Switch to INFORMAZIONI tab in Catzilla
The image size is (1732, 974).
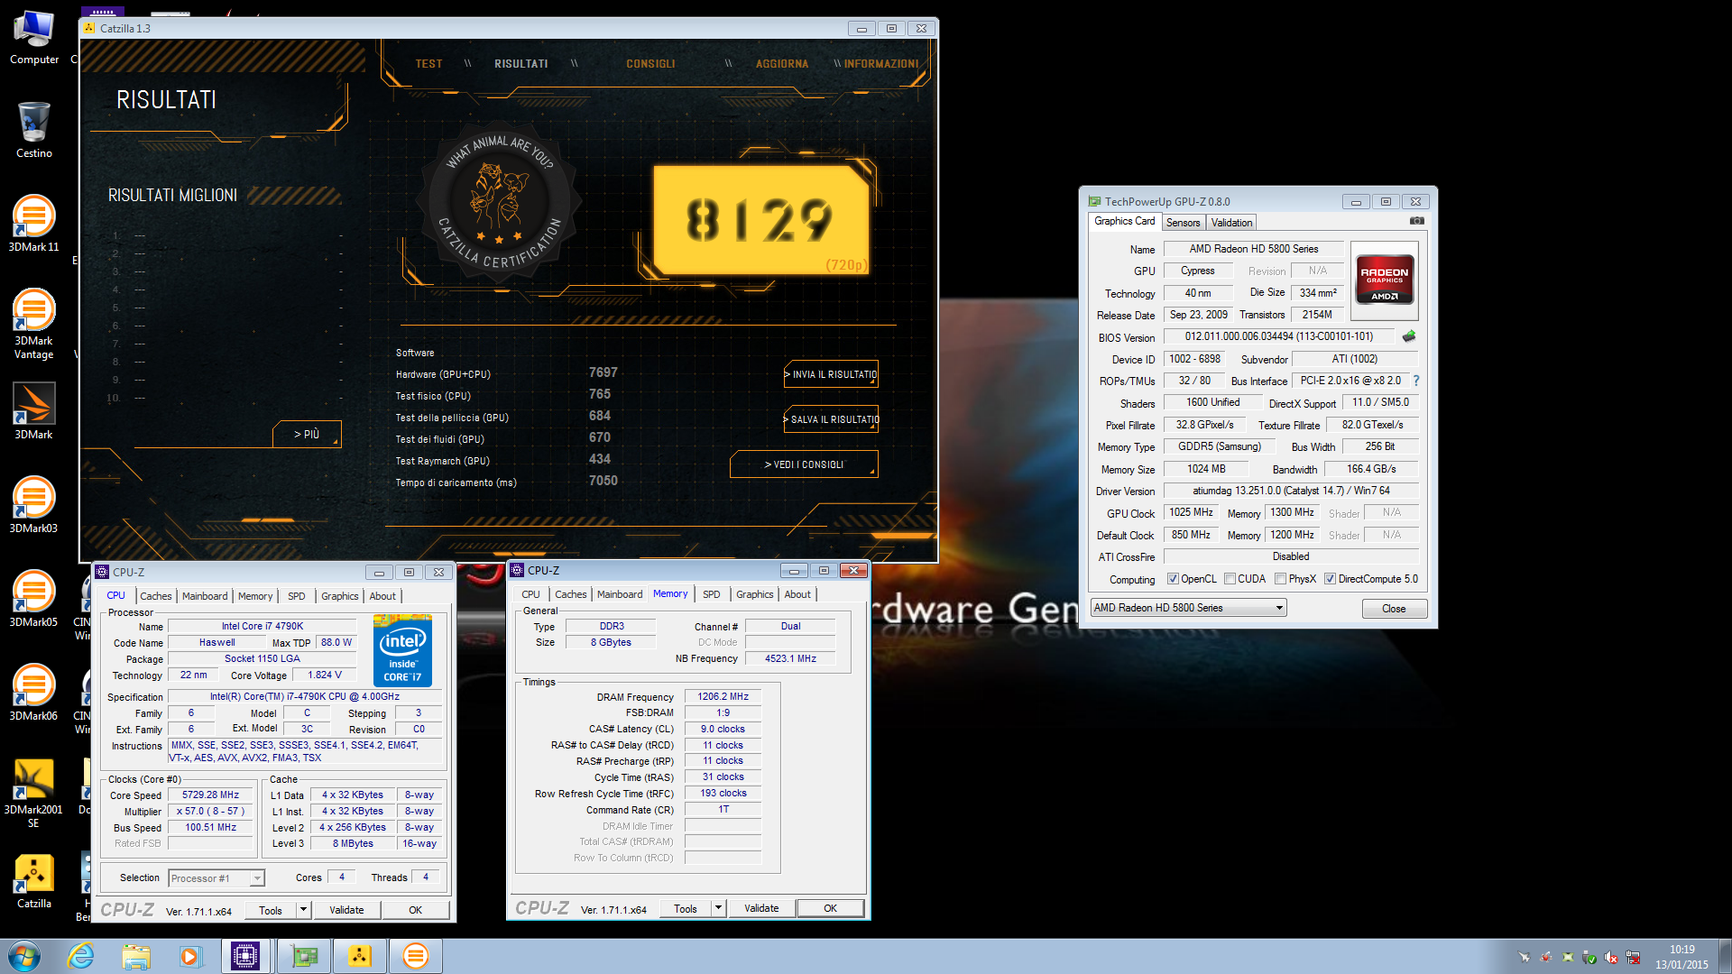click(881, 64)
